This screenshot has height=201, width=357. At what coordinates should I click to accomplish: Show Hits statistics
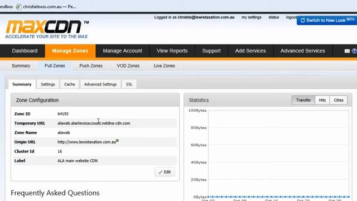pyautogui.click(x=322, y=100)
